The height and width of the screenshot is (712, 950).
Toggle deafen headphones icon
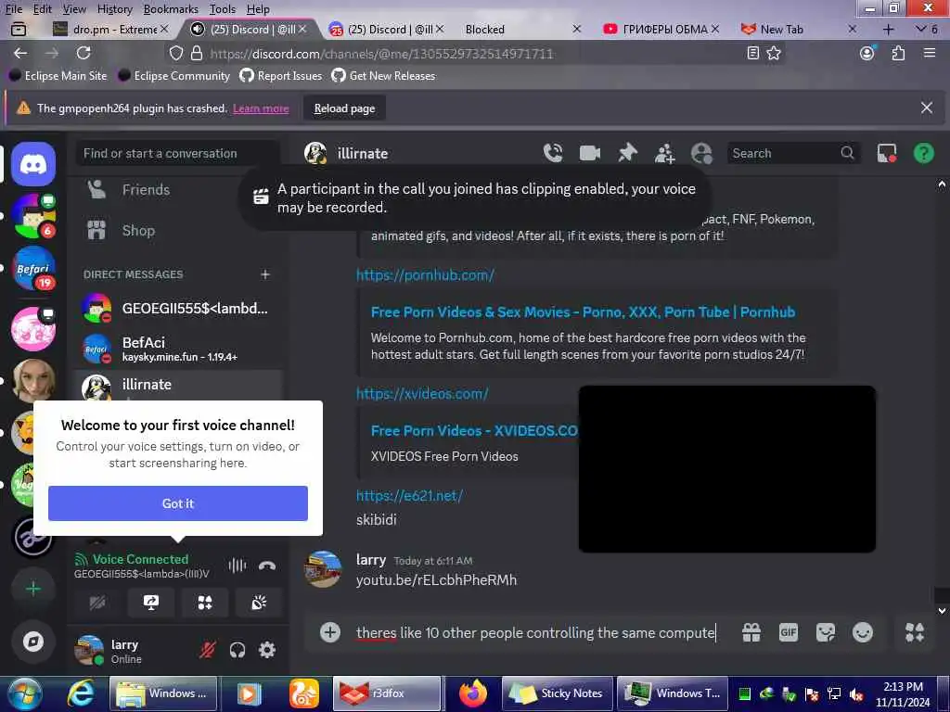point(237,650)
